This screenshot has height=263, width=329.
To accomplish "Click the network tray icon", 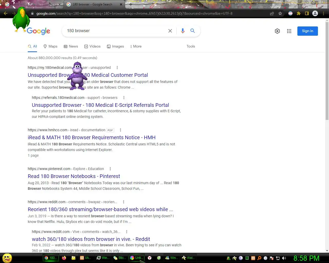I will (x=278, y=258).
